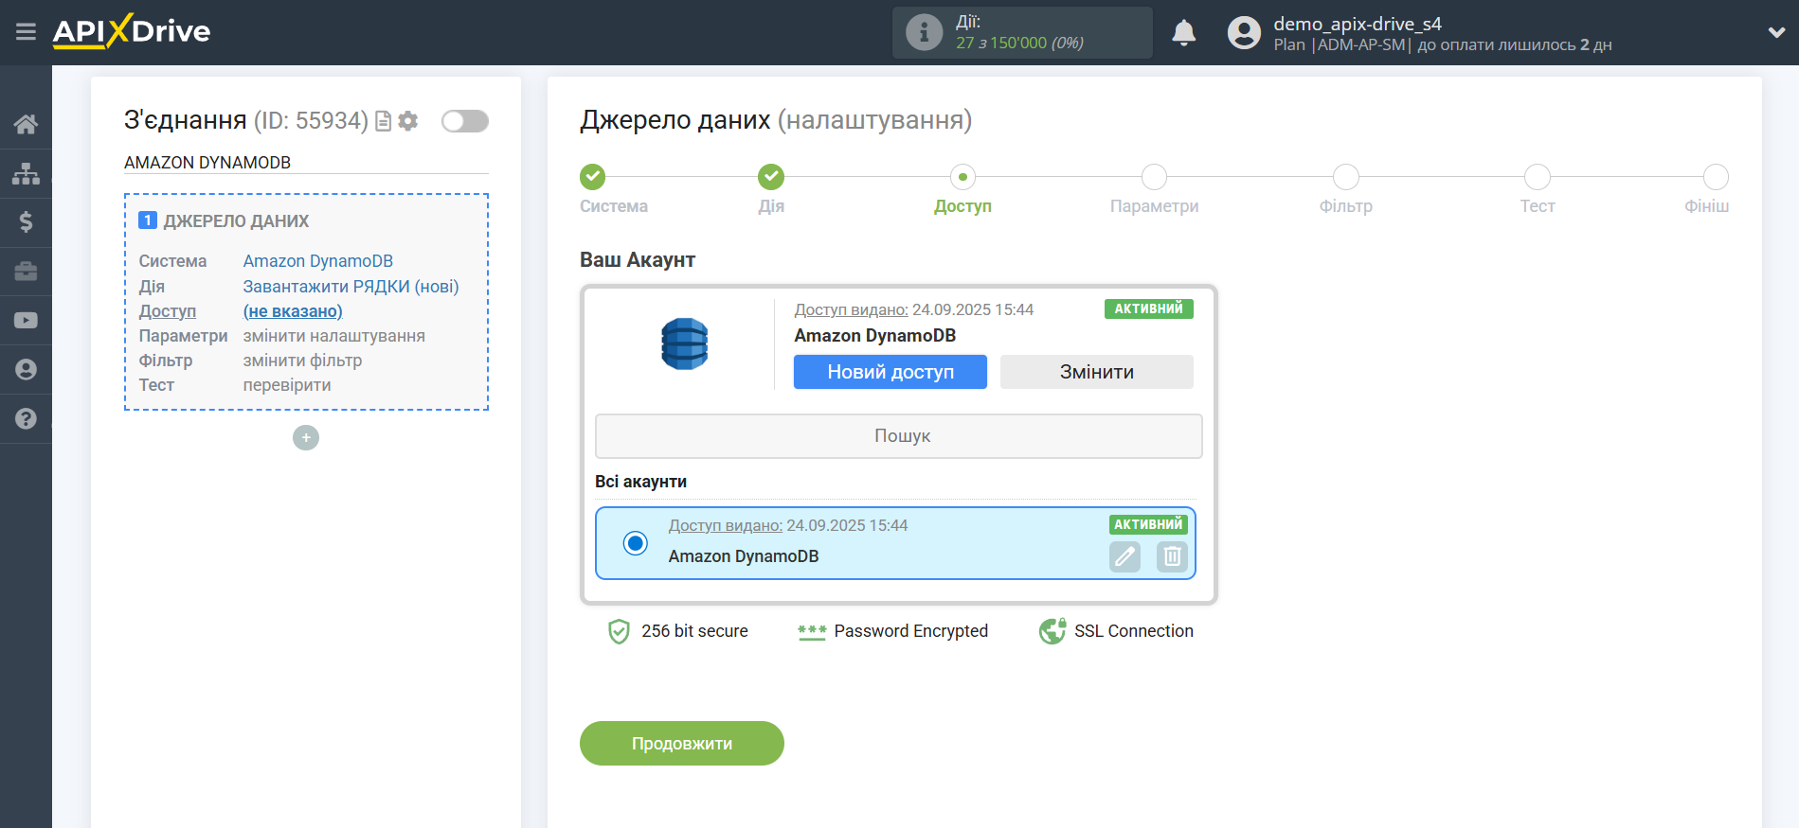
Task: Click the Новий доступ button
Action: tap(890, 372)
